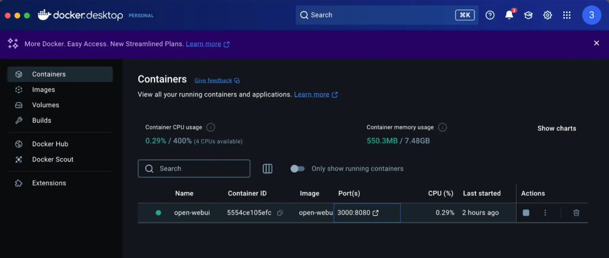
Task: Open Images in the sidebar
Action: [60, 90]
